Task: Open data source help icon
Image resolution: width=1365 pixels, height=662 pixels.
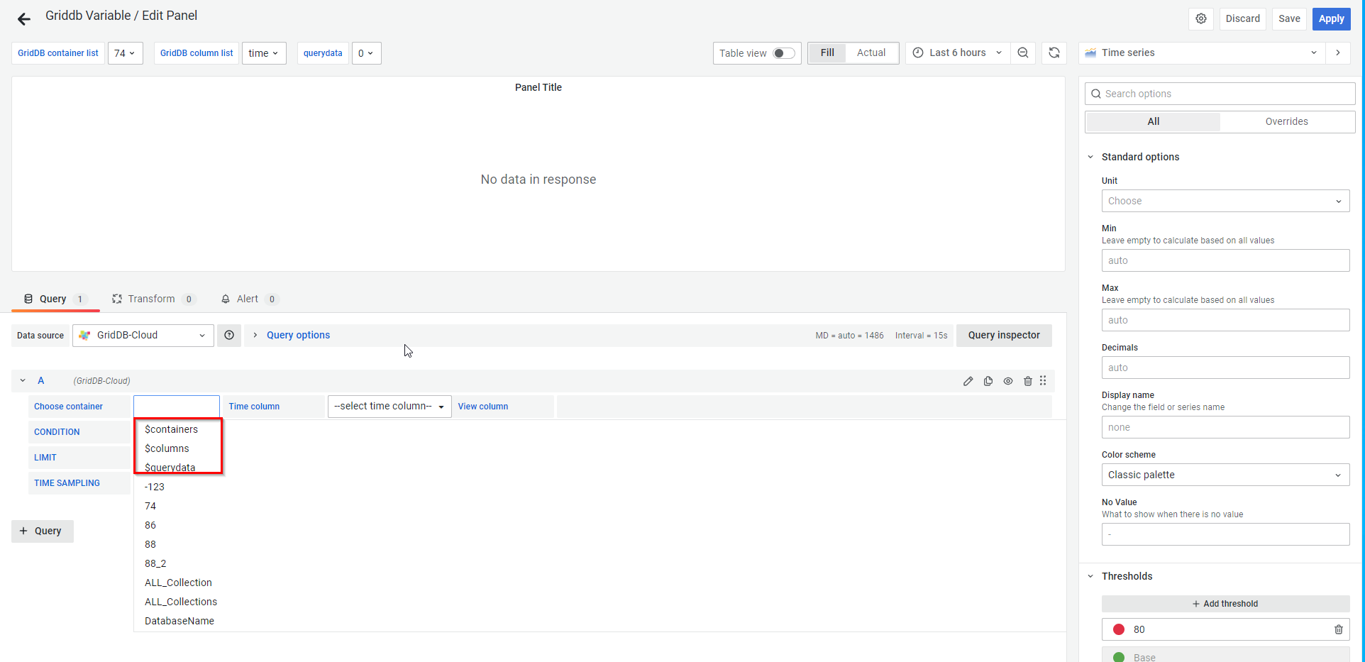Action: [x=229, y=336]
